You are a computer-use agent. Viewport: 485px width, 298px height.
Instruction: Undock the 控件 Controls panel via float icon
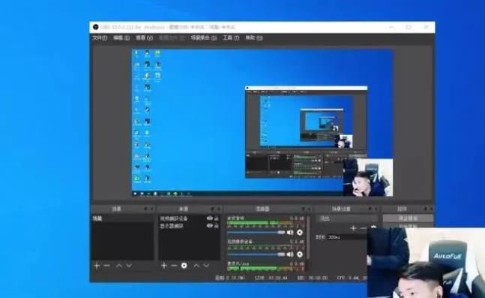tap(425, 209)
